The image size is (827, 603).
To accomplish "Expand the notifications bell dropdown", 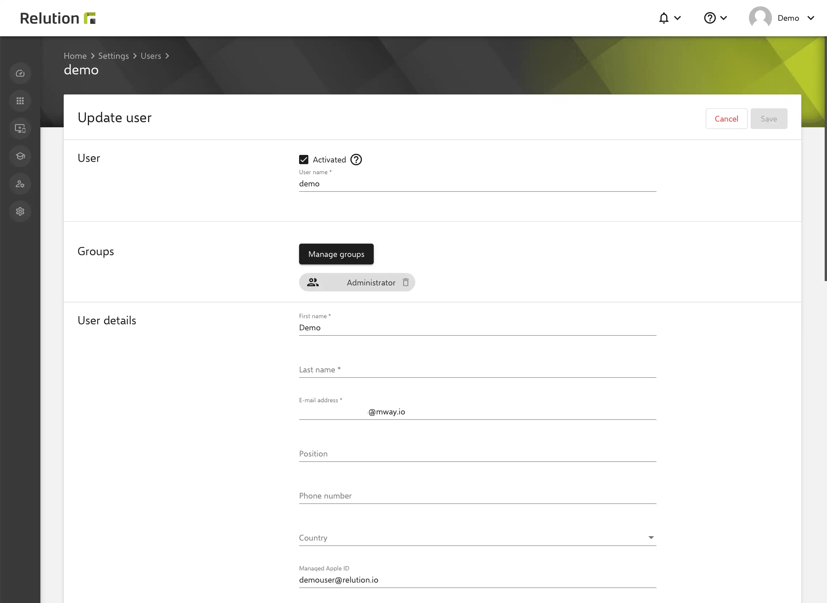I will pos(670,18).
